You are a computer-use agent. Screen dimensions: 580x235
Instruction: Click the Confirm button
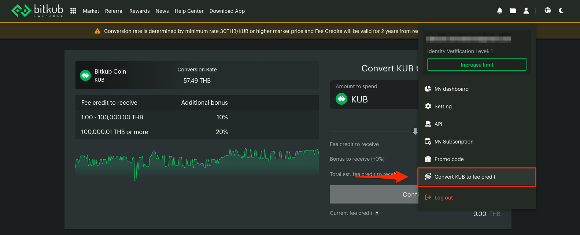(374, 194)
